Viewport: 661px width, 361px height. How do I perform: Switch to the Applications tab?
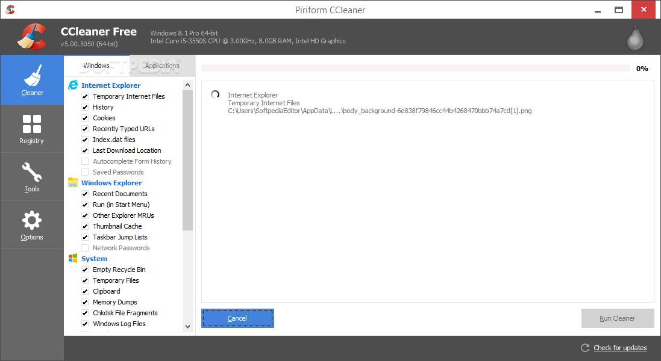click(162, 66)
